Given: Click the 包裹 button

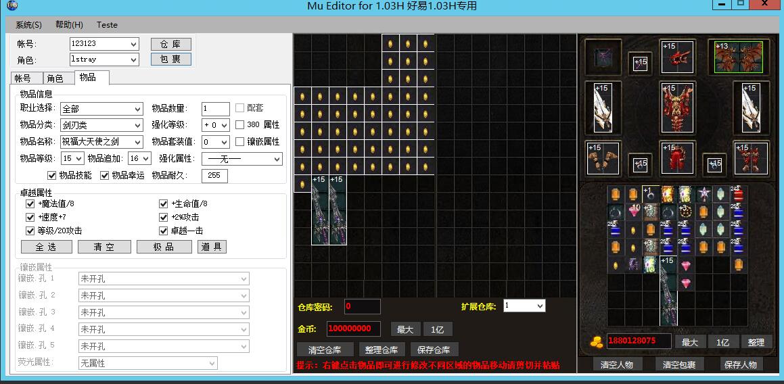Looking at the screenshot, I should click(x=171, y=59).
